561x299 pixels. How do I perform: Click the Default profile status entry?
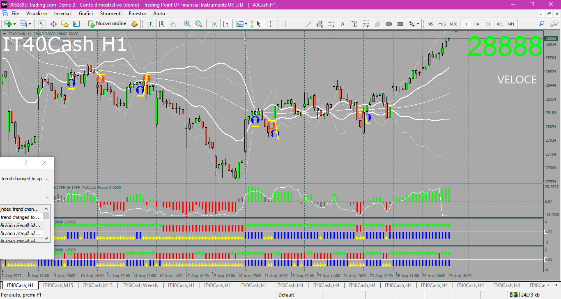pyautogui.click(x=286, y=294)
